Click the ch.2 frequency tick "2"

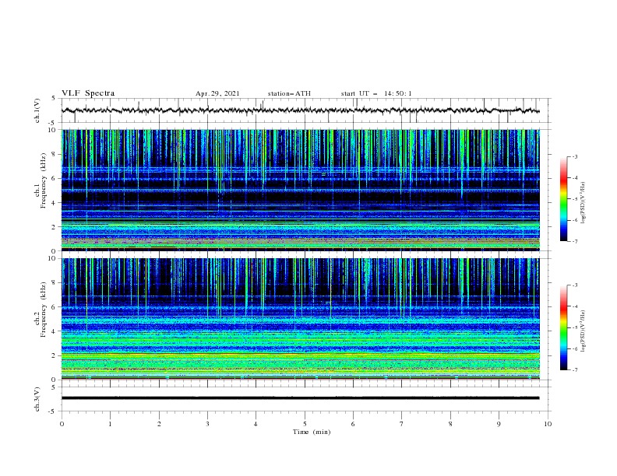coord(55,355)
